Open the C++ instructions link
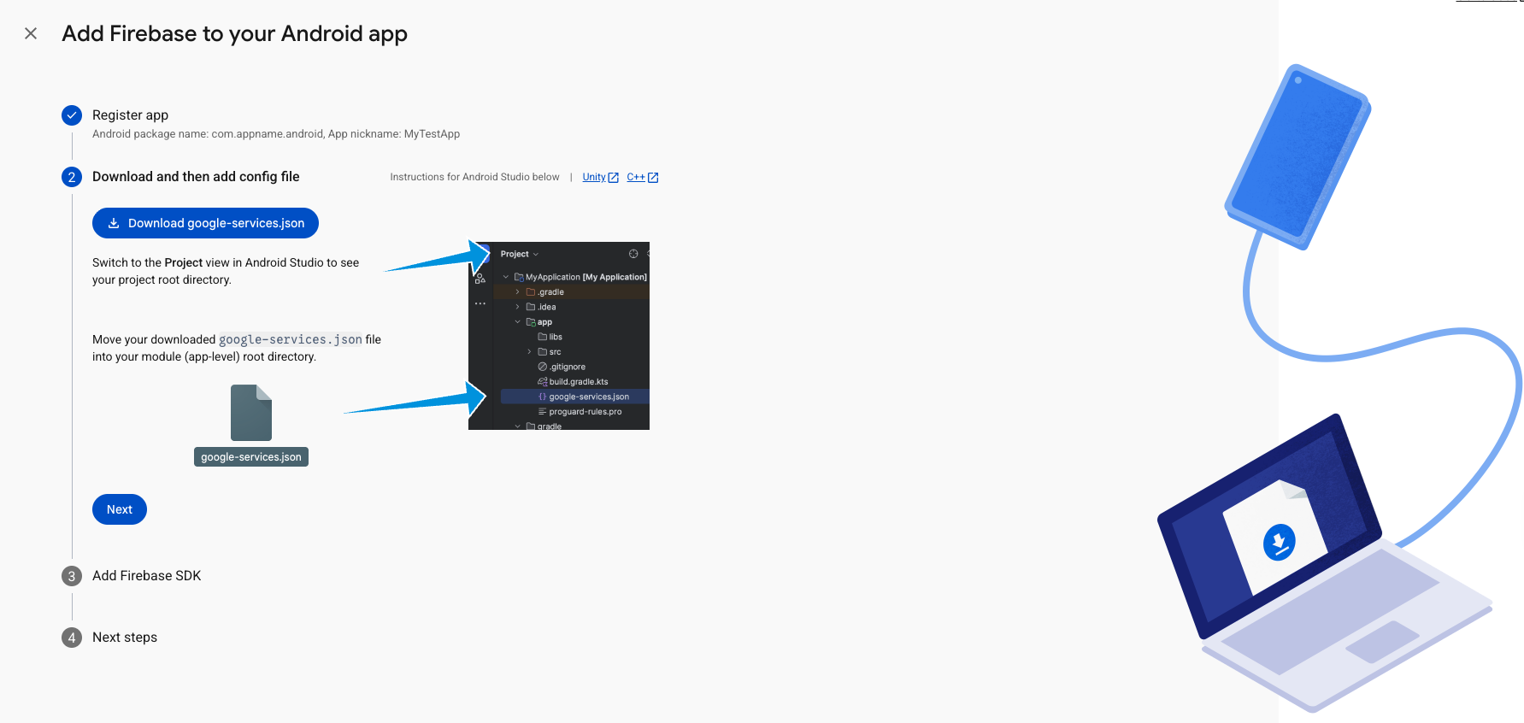The width and height of the screenshot is (1524, 723). [635, 177]
